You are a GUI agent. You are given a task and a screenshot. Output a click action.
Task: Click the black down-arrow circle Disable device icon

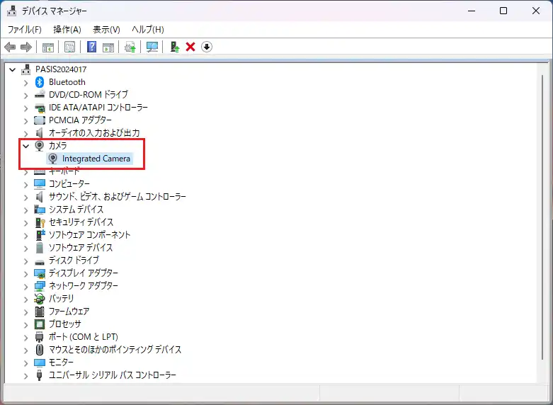pos(207,47)
